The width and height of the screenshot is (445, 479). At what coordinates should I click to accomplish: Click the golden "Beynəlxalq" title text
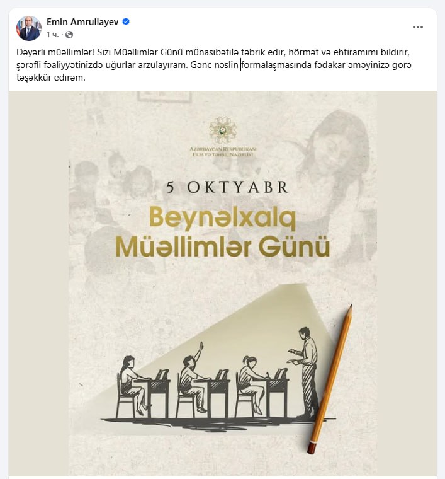tap(223, 218)
